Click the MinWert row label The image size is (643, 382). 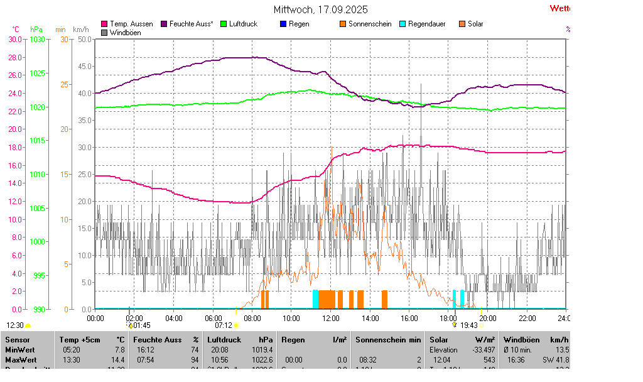click(20, 350)
